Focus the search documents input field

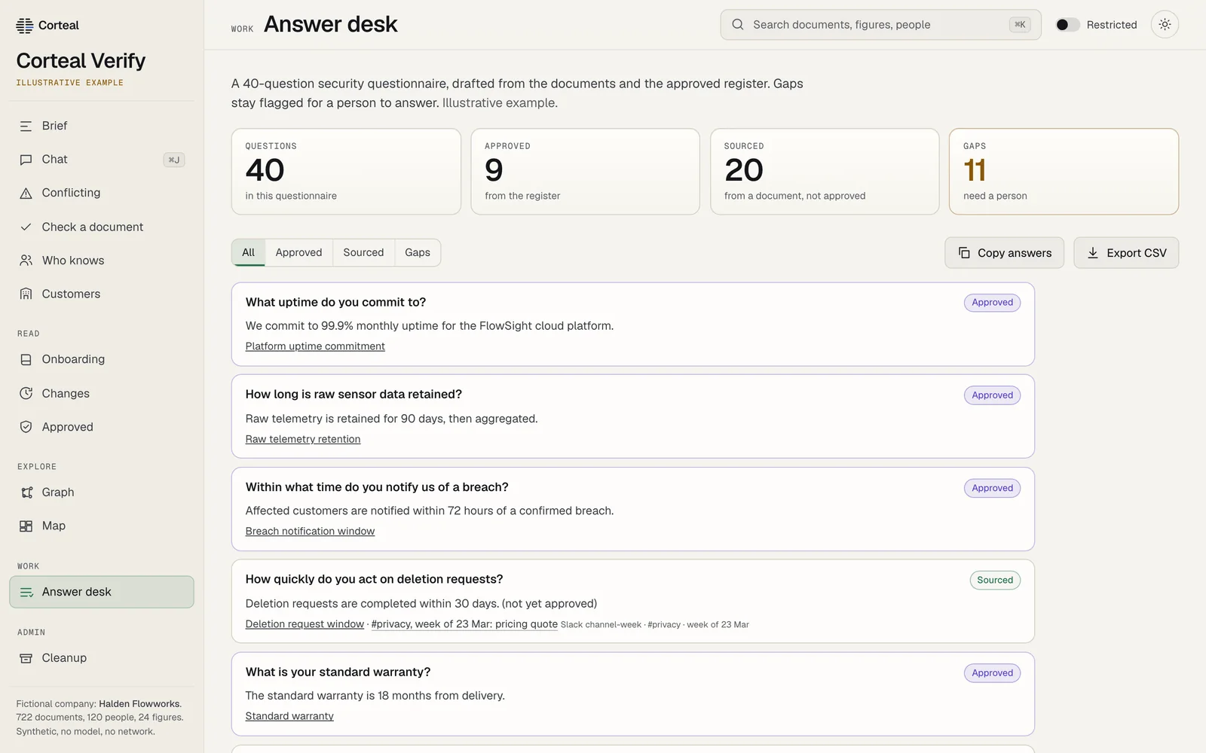pyautogui.click(x=880, y=25)
